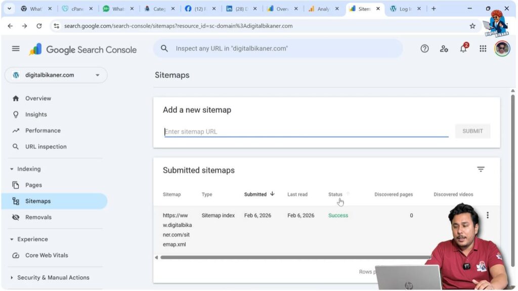Image resolution: width=518 pixels, height=291 pixels.
Task: View site information icon in address bar
Action: click(x=57, y=26)
